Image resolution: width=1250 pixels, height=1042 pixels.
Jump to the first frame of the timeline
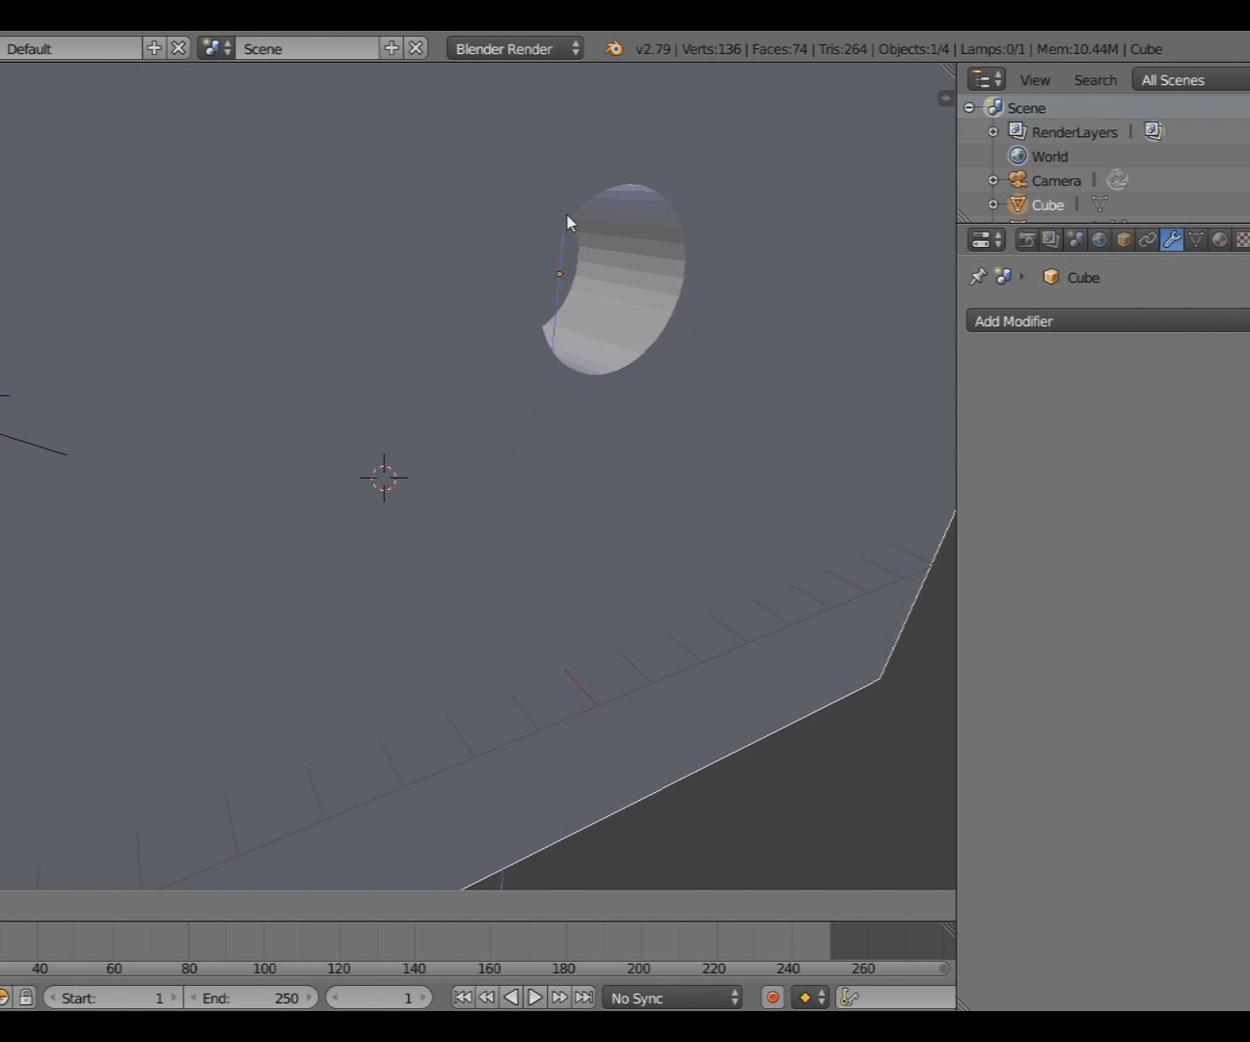coord(462,998)
